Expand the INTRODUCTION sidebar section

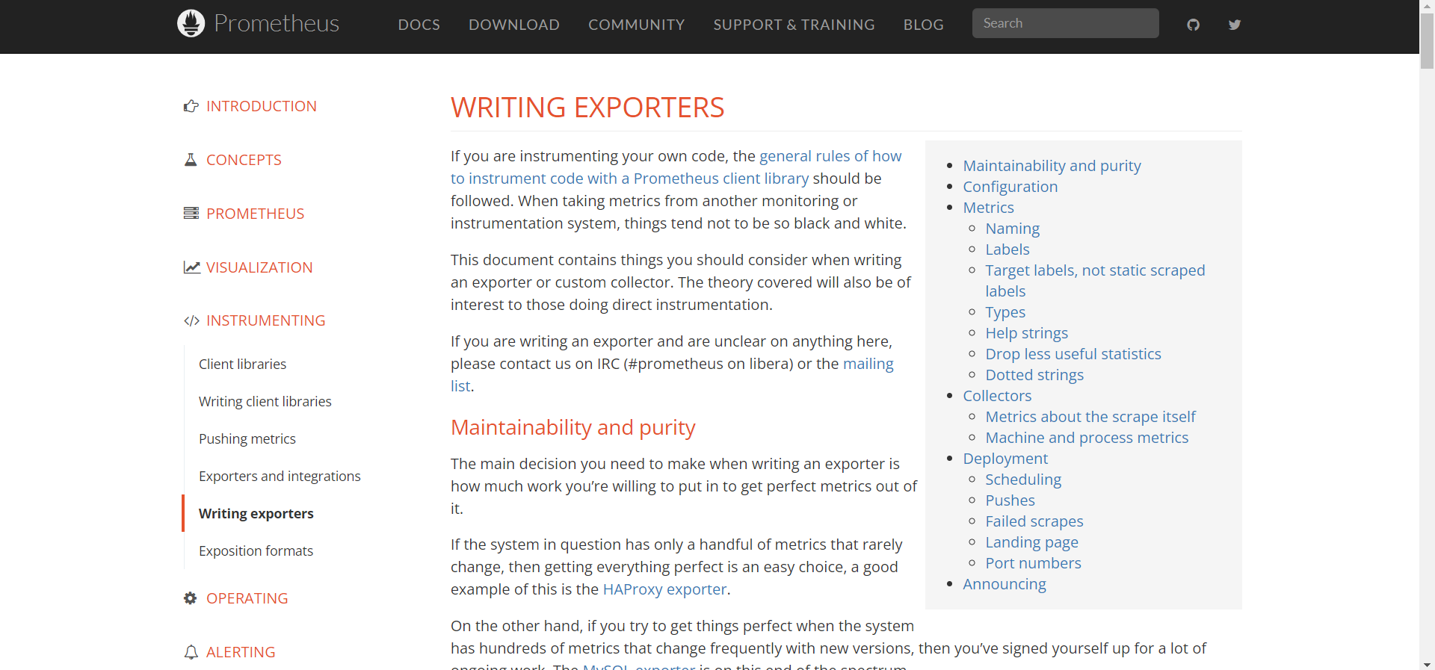(x=262, y=106)
